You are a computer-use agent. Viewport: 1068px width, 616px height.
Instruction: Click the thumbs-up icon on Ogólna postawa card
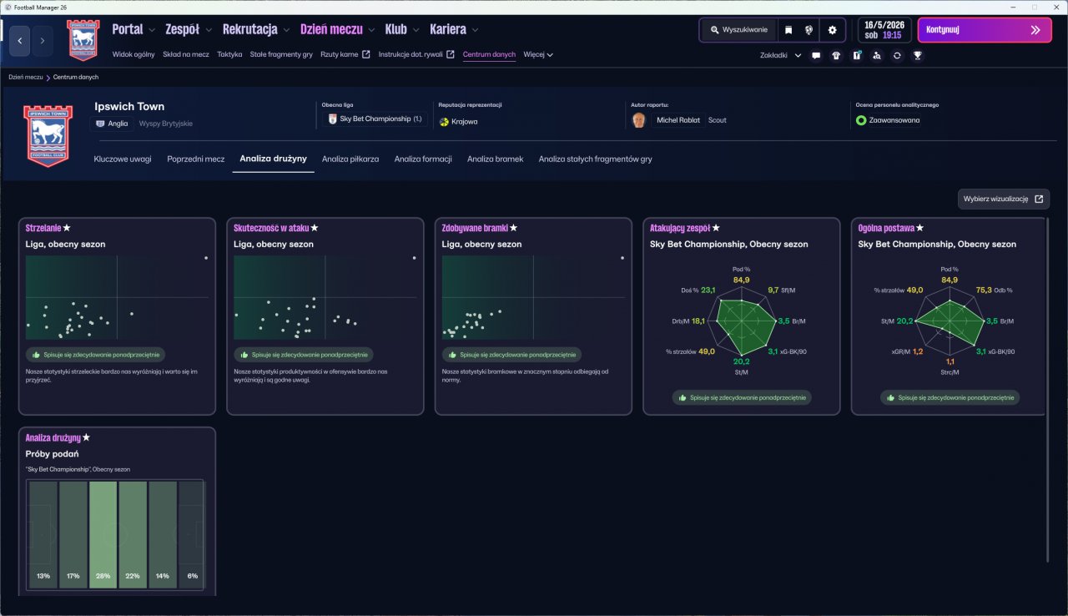pyautogui.click(x=891, y=398)
